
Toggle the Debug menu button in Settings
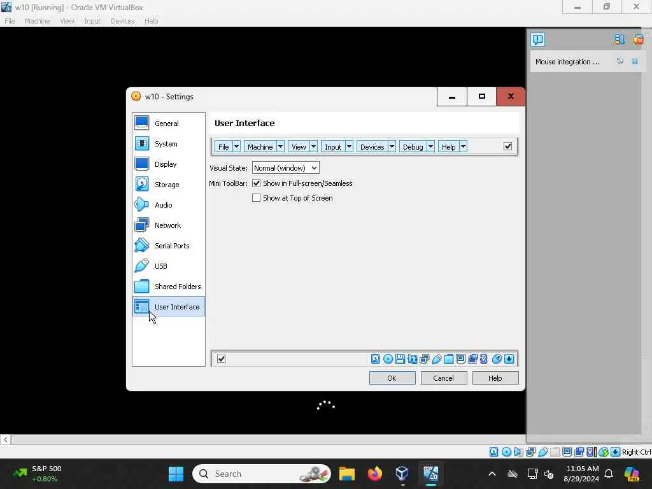413,147
